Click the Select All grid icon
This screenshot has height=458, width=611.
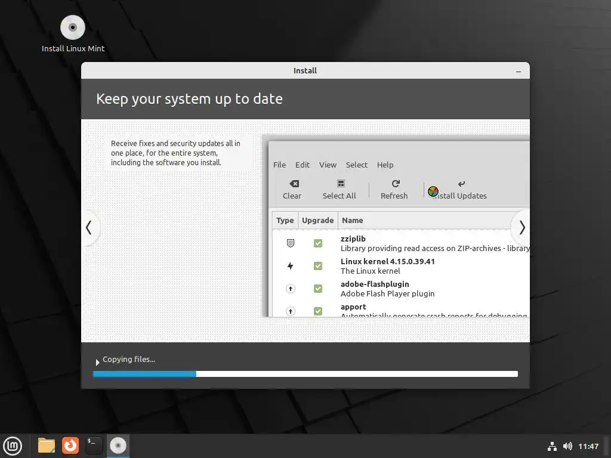point(341,184)
